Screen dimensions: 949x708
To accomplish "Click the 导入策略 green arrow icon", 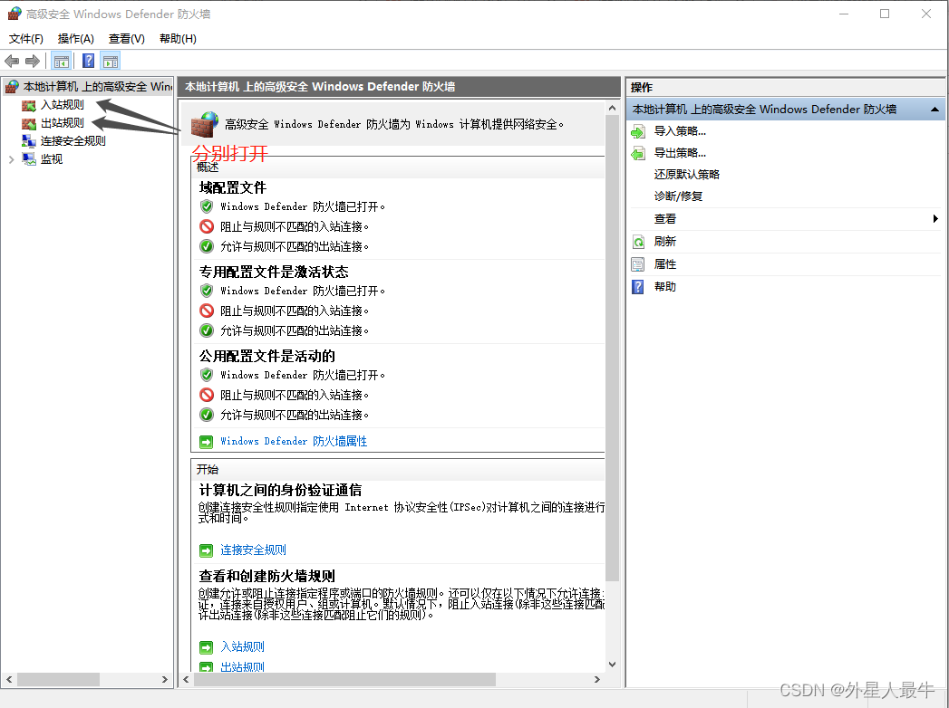I will click(638, 131).
